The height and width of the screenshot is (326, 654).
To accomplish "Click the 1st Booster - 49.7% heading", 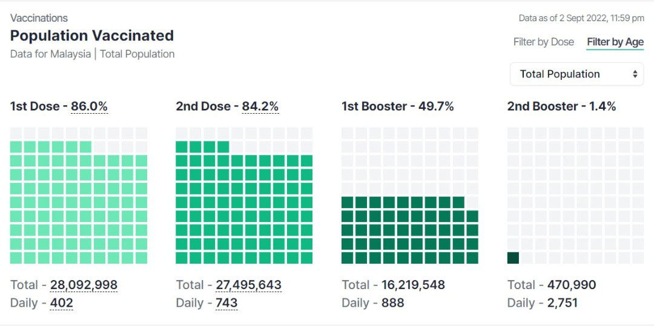I will 397,106.
